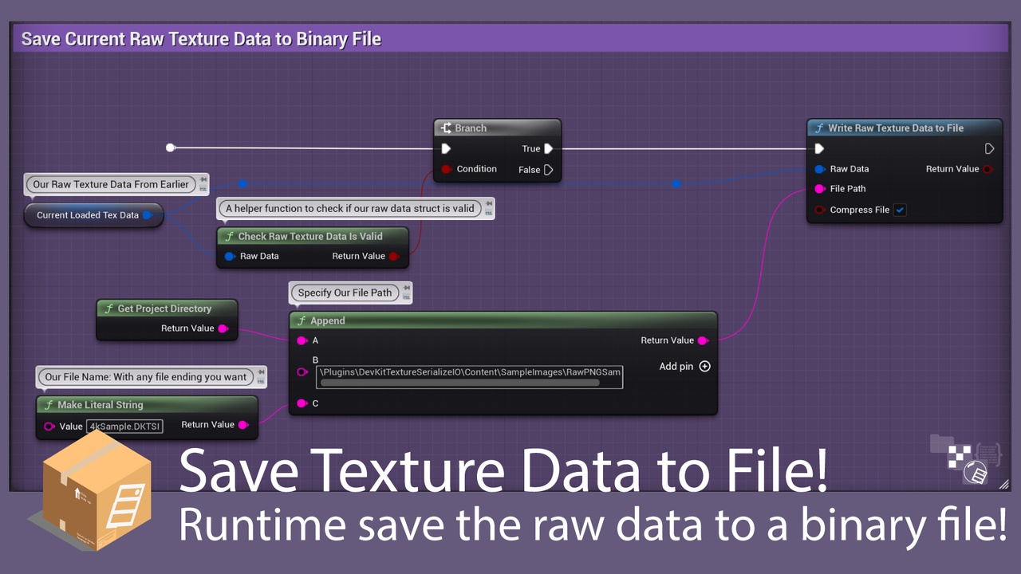Click the File Path pin on the Write node
Image resolution: width=1021 pixels, height=574 pixels.
820,189
